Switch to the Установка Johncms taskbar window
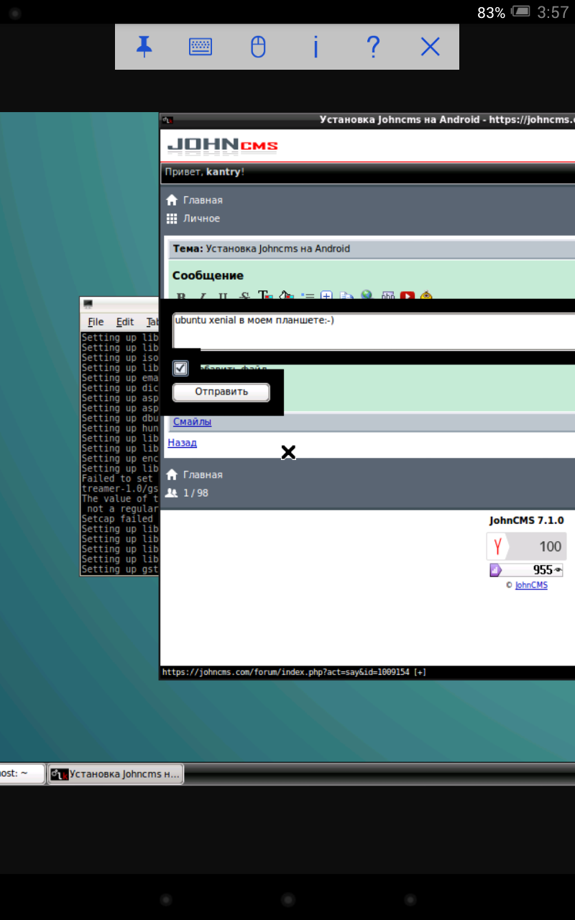This screenshot has width=575, height=920. (116, 774)
